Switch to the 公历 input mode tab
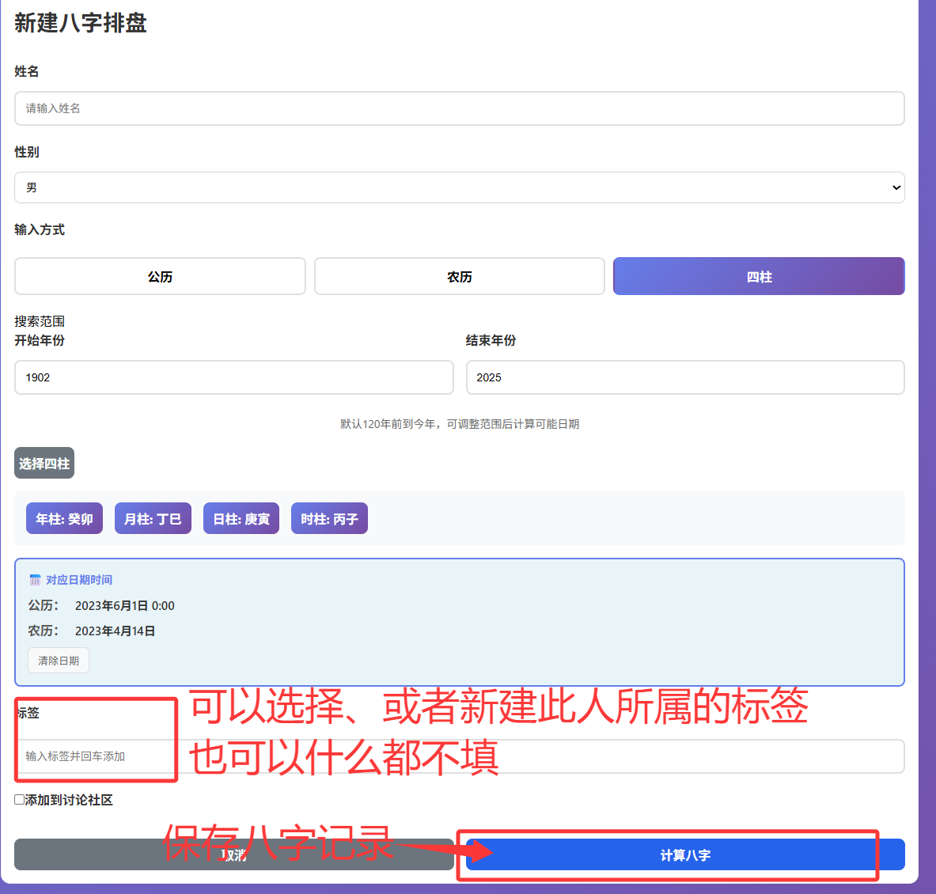The height and width of the screenshot is (894, 936). click(x=160, y=276)
